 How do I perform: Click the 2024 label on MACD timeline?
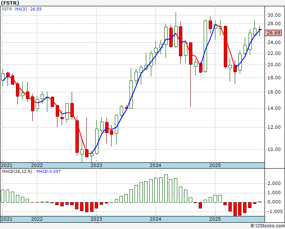pyautogui.click(x=155, y=219)
